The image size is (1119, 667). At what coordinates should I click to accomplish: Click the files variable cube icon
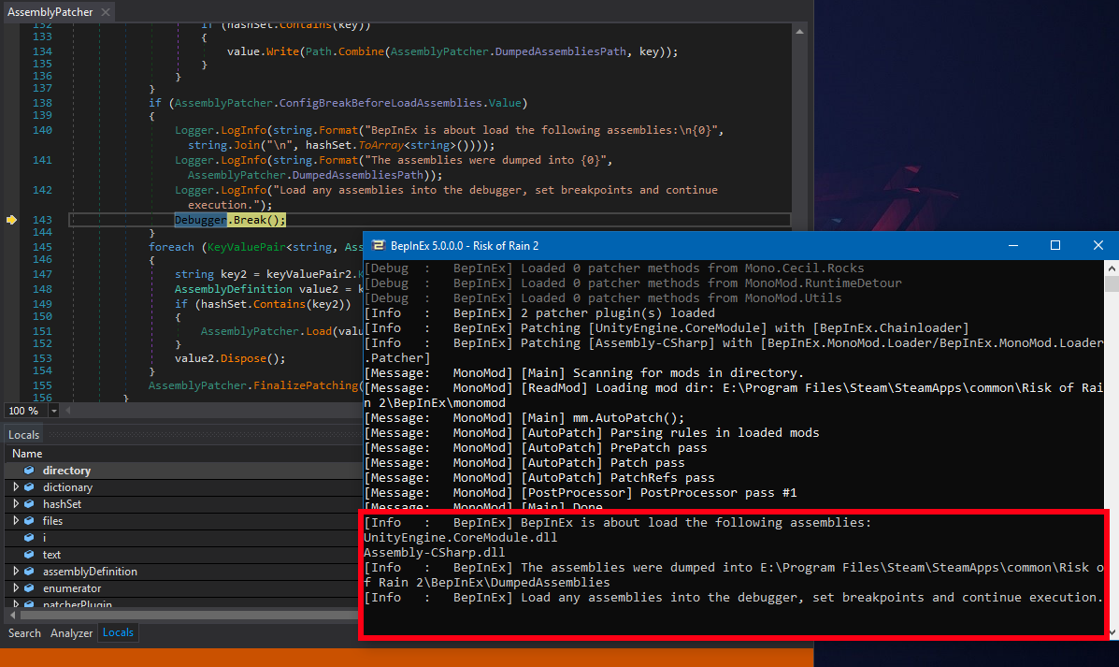coord(29,521)
